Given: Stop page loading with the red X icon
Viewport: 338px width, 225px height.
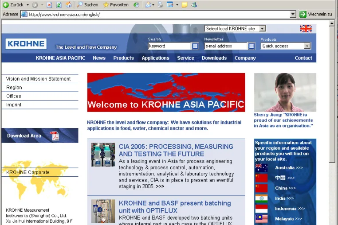Looking at the screenshot, I should 49,5.
